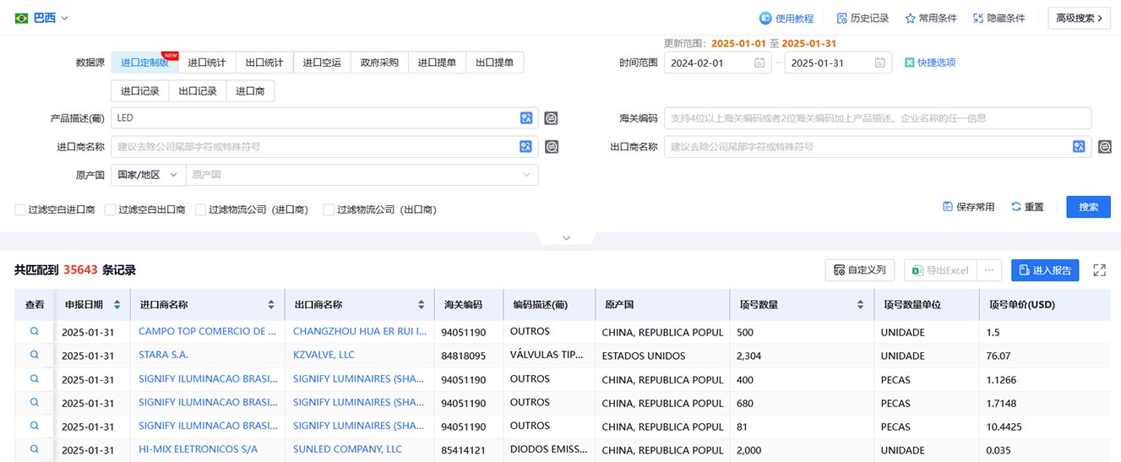Expand the 巴西 country dropdown
Viewport: 1121px width, 462px height.
pos(51,18)
